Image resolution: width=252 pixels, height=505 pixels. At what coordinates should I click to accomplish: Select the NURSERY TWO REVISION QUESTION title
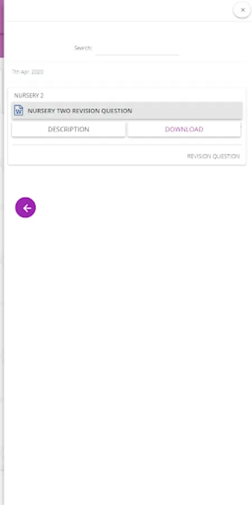click(80, 111)
